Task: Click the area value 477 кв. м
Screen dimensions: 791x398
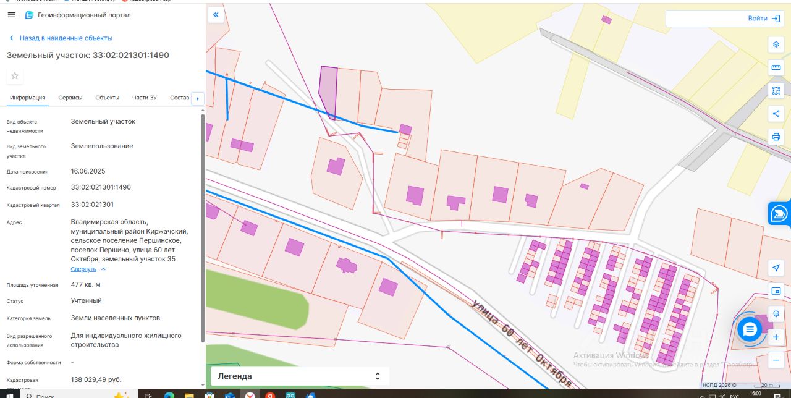Action: pyautogui.click(x=86, y=284)
